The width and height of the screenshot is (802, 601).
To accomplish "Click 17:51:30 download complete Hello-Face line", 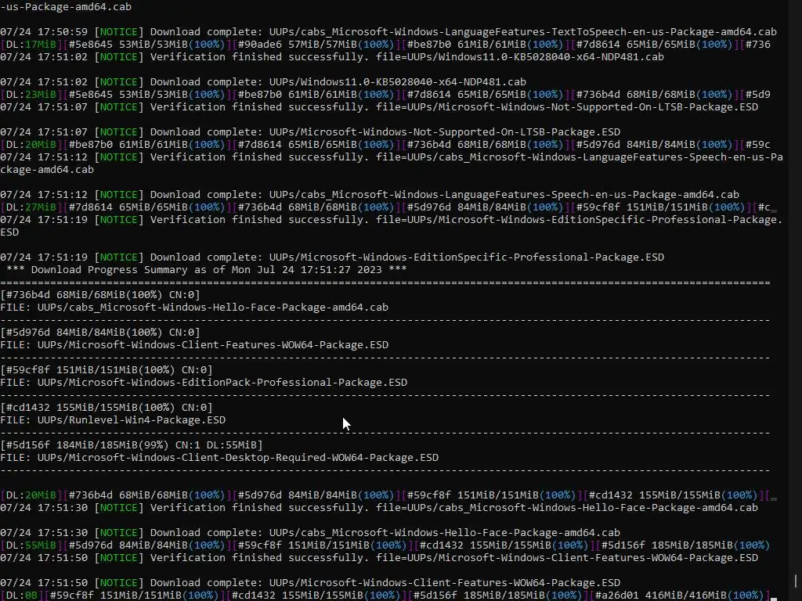I will pyautogui.click(x=310, y=532).
